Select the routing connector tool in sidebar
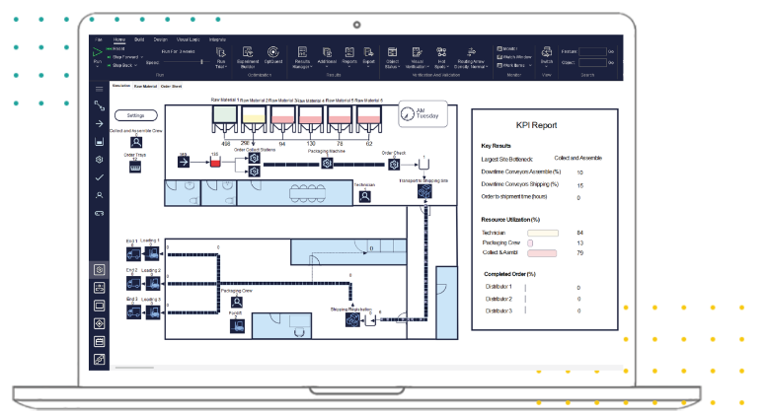This screenshot has width=767, height=412. tap(100, 105)
